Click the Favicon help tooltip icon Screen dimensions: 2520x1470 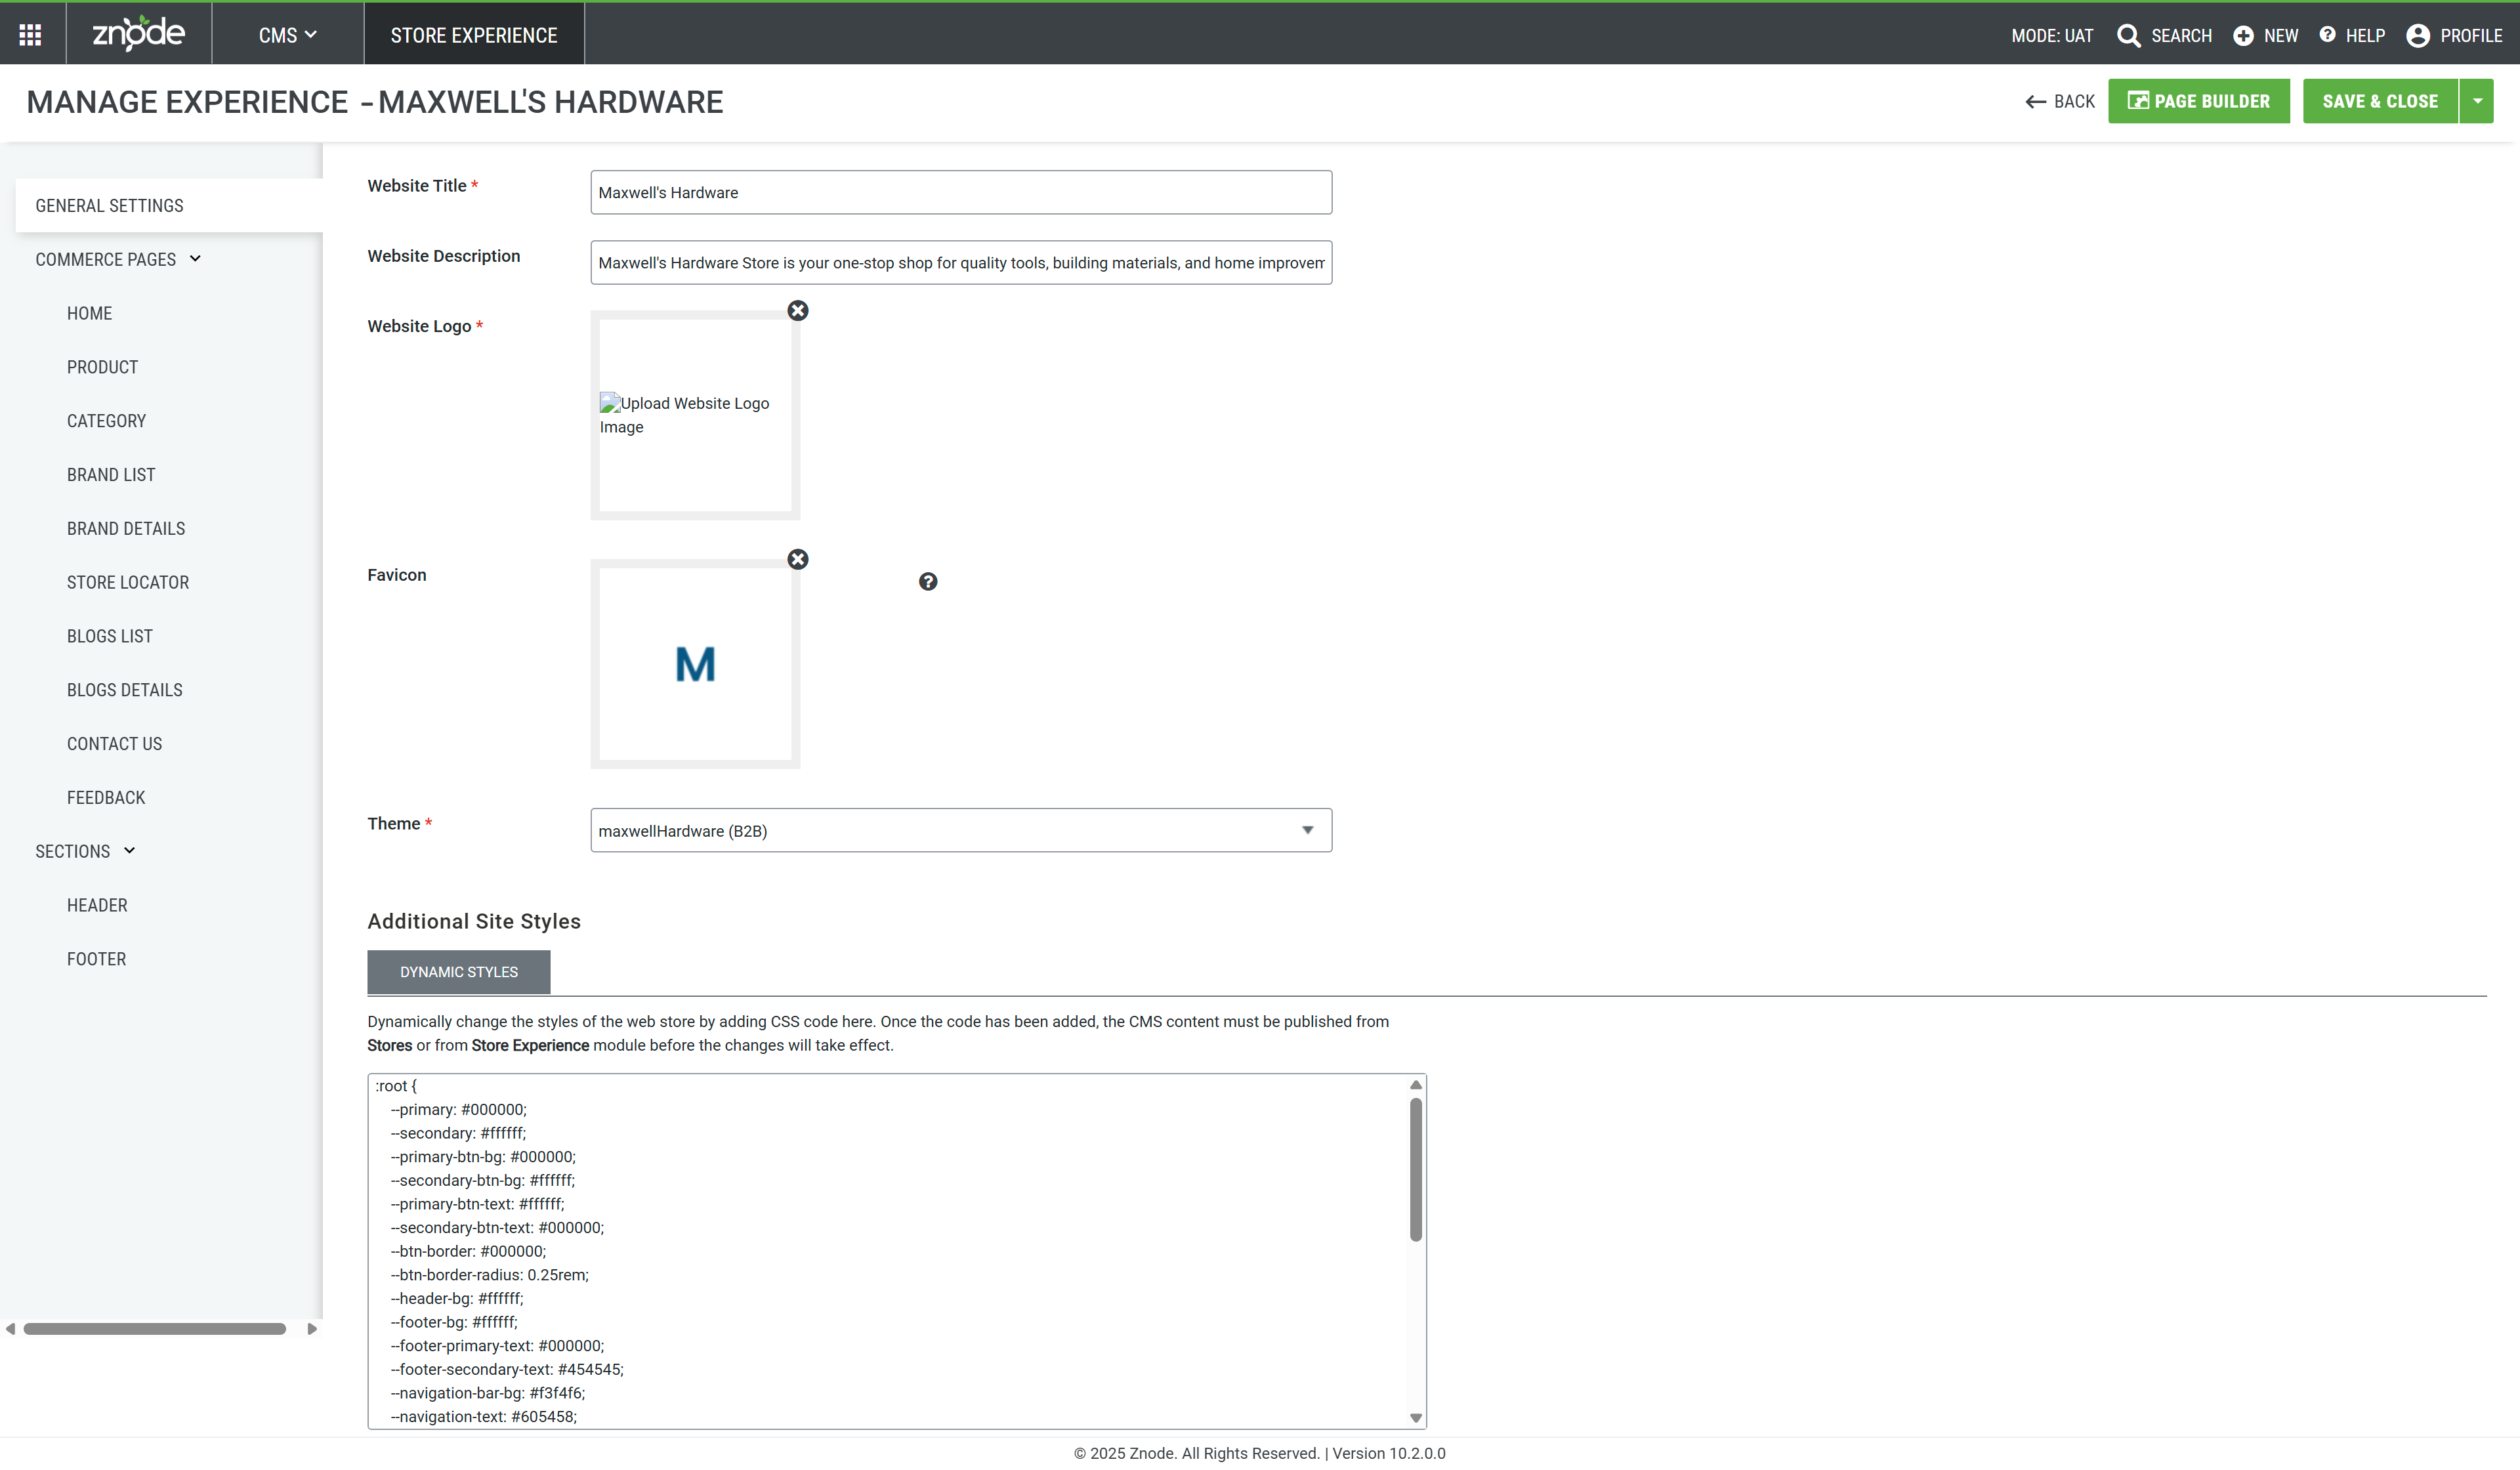(x=928, y=582)
